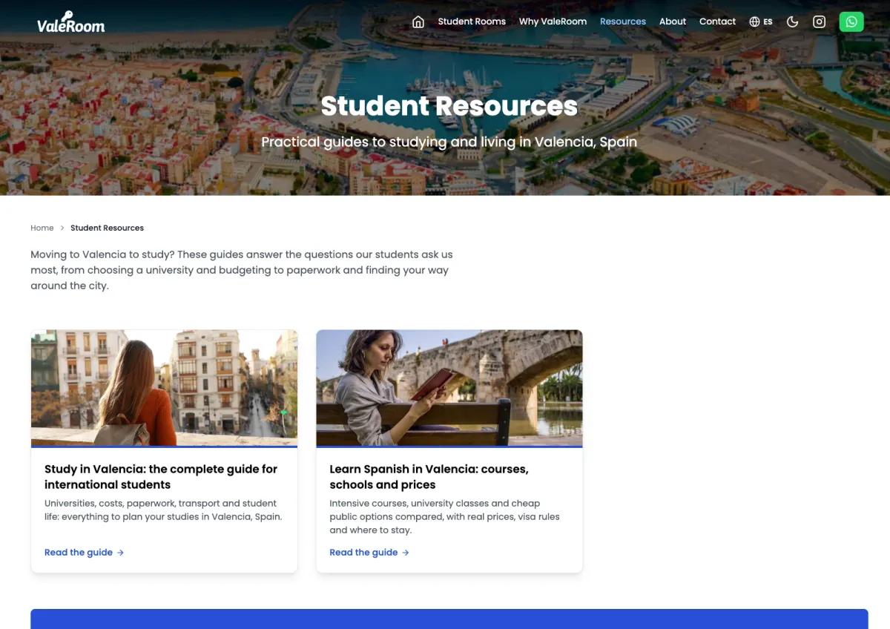Switch language with the ES globe button

[761, 22]
